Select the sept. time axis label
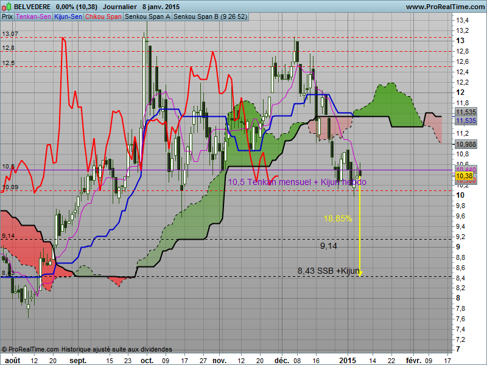 (78, 360)
